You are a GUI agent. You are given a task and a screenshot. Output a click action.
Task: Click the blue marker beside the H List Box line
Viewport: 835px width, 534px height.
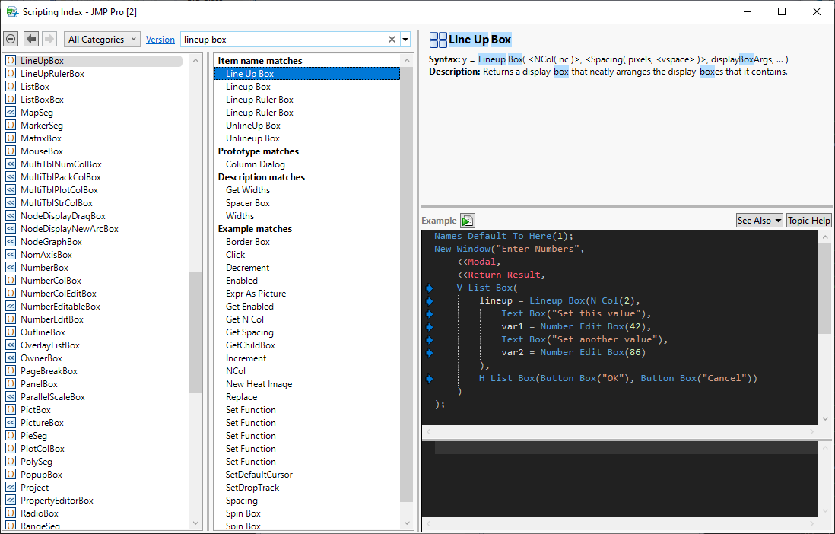pos(429,379)
